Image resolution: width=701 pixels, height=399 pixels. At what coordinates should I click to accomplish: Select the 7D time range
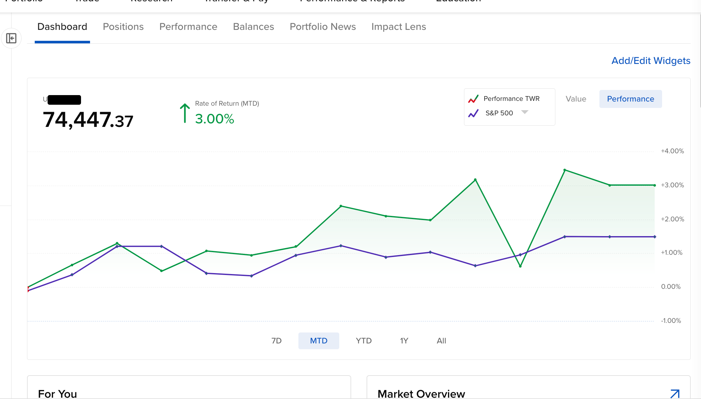click(x=277, y=341)
